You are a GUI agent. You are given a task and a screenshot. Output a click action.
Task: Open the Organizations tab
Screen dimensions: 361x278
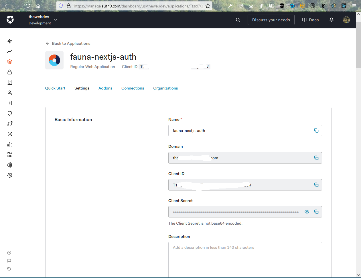click(165, 88)
